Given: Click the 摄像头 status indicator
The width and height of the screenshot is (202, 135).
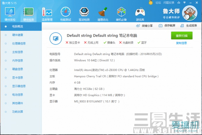Looking at the screenshot, I should 109,43.
